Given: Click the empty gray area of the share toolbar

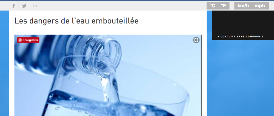Looking at the screenshot, I should tap(122, 6).
